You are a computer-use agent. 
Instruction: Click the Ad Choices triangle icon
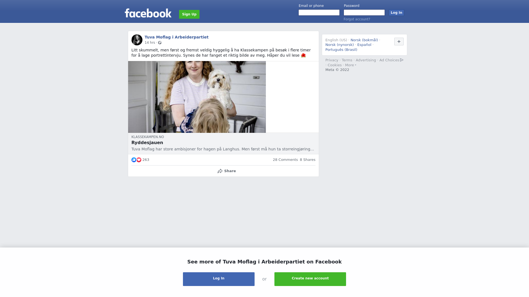point(402,60)
